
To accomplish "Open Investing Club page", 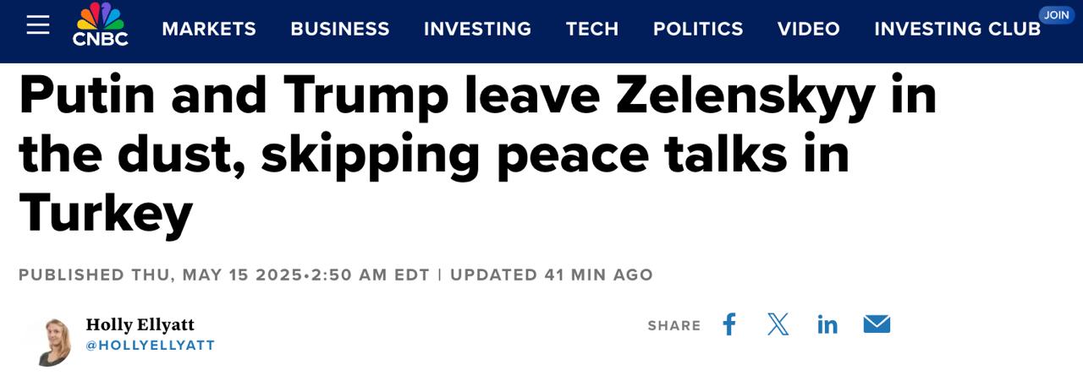I will [957, 29].
